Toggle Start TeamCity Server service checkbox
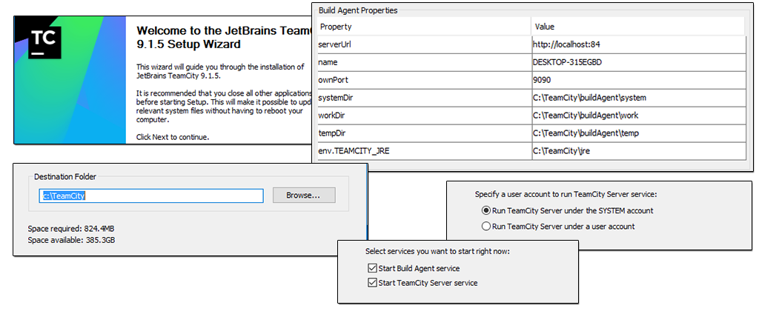The width and height of the screenshot is (759, 311). [x=372, y=282]
